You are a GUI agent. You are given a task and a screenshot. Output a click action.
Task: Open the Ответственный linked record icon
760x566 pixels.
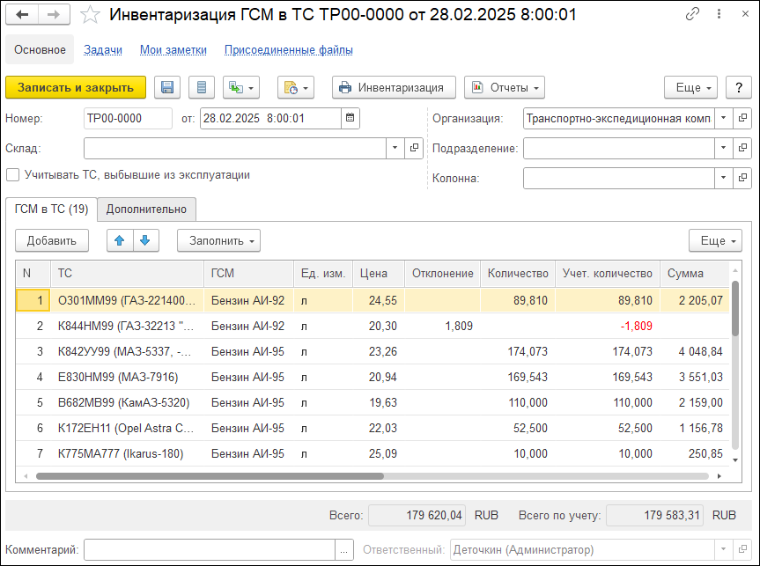[x=742, y=549]
